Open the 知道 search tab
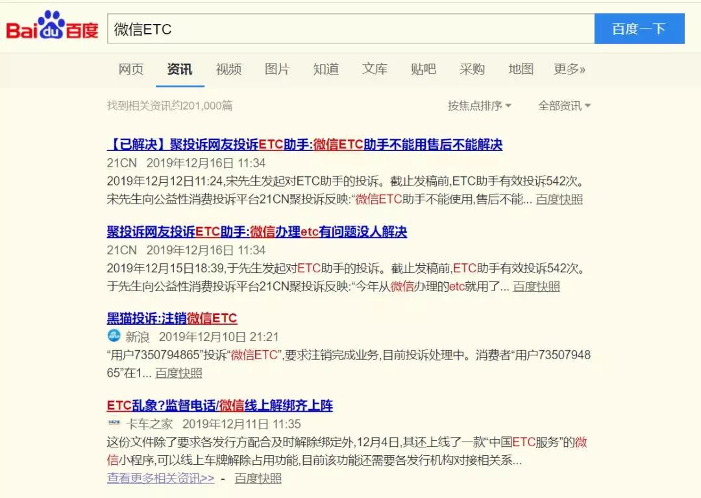The height and width of the screenshot is (498, 701). click(326, 69)
